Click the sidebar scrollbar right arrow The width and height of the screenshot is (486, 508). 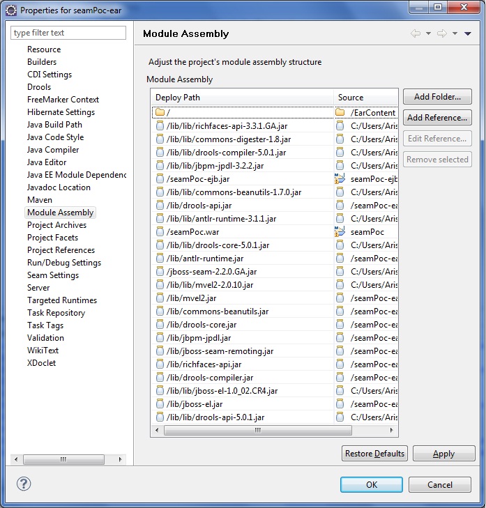(x=121, y=459)
